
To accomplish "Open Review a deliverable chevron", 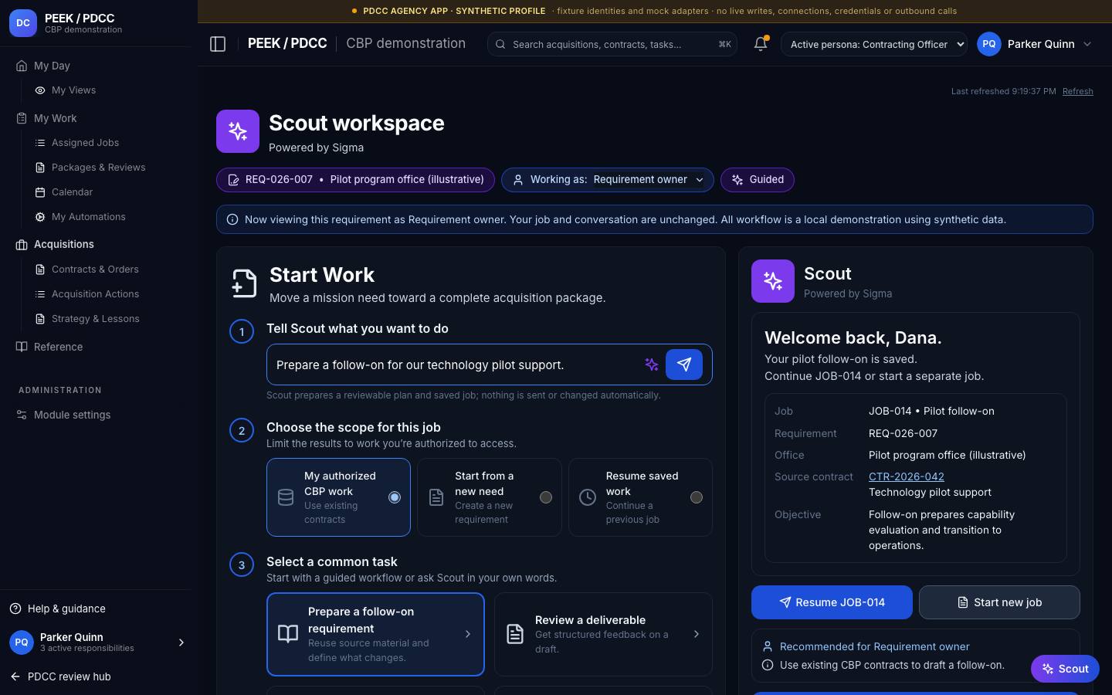I will click(697, 634).
